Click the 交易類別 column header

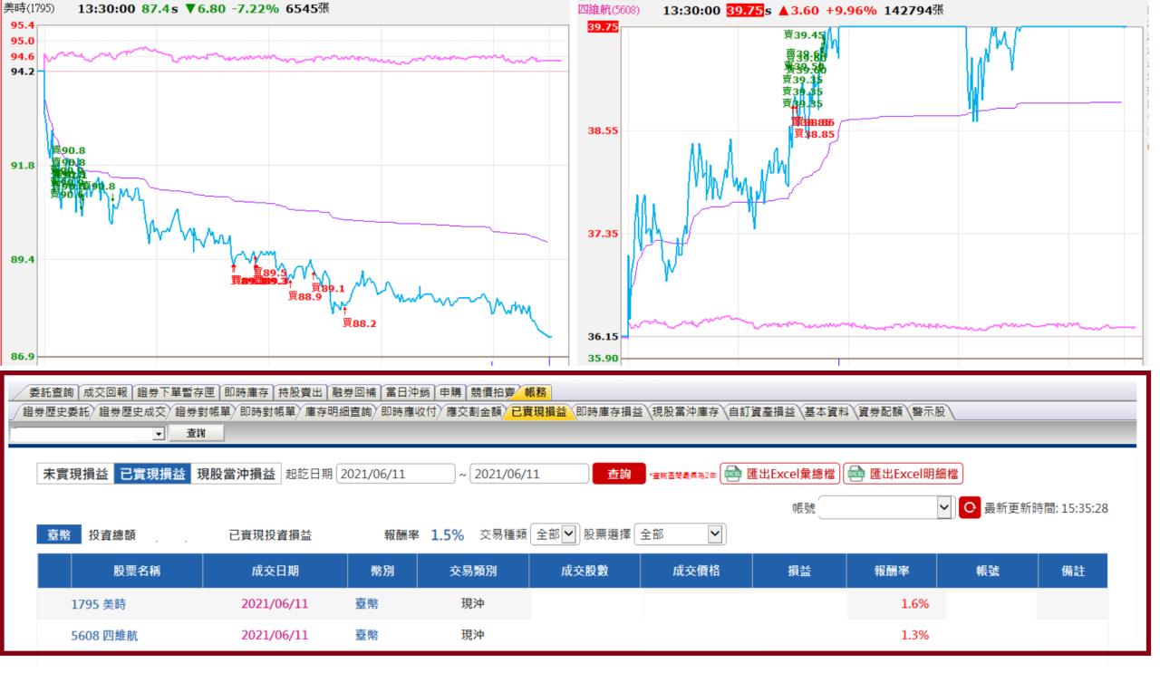point(473,570)
